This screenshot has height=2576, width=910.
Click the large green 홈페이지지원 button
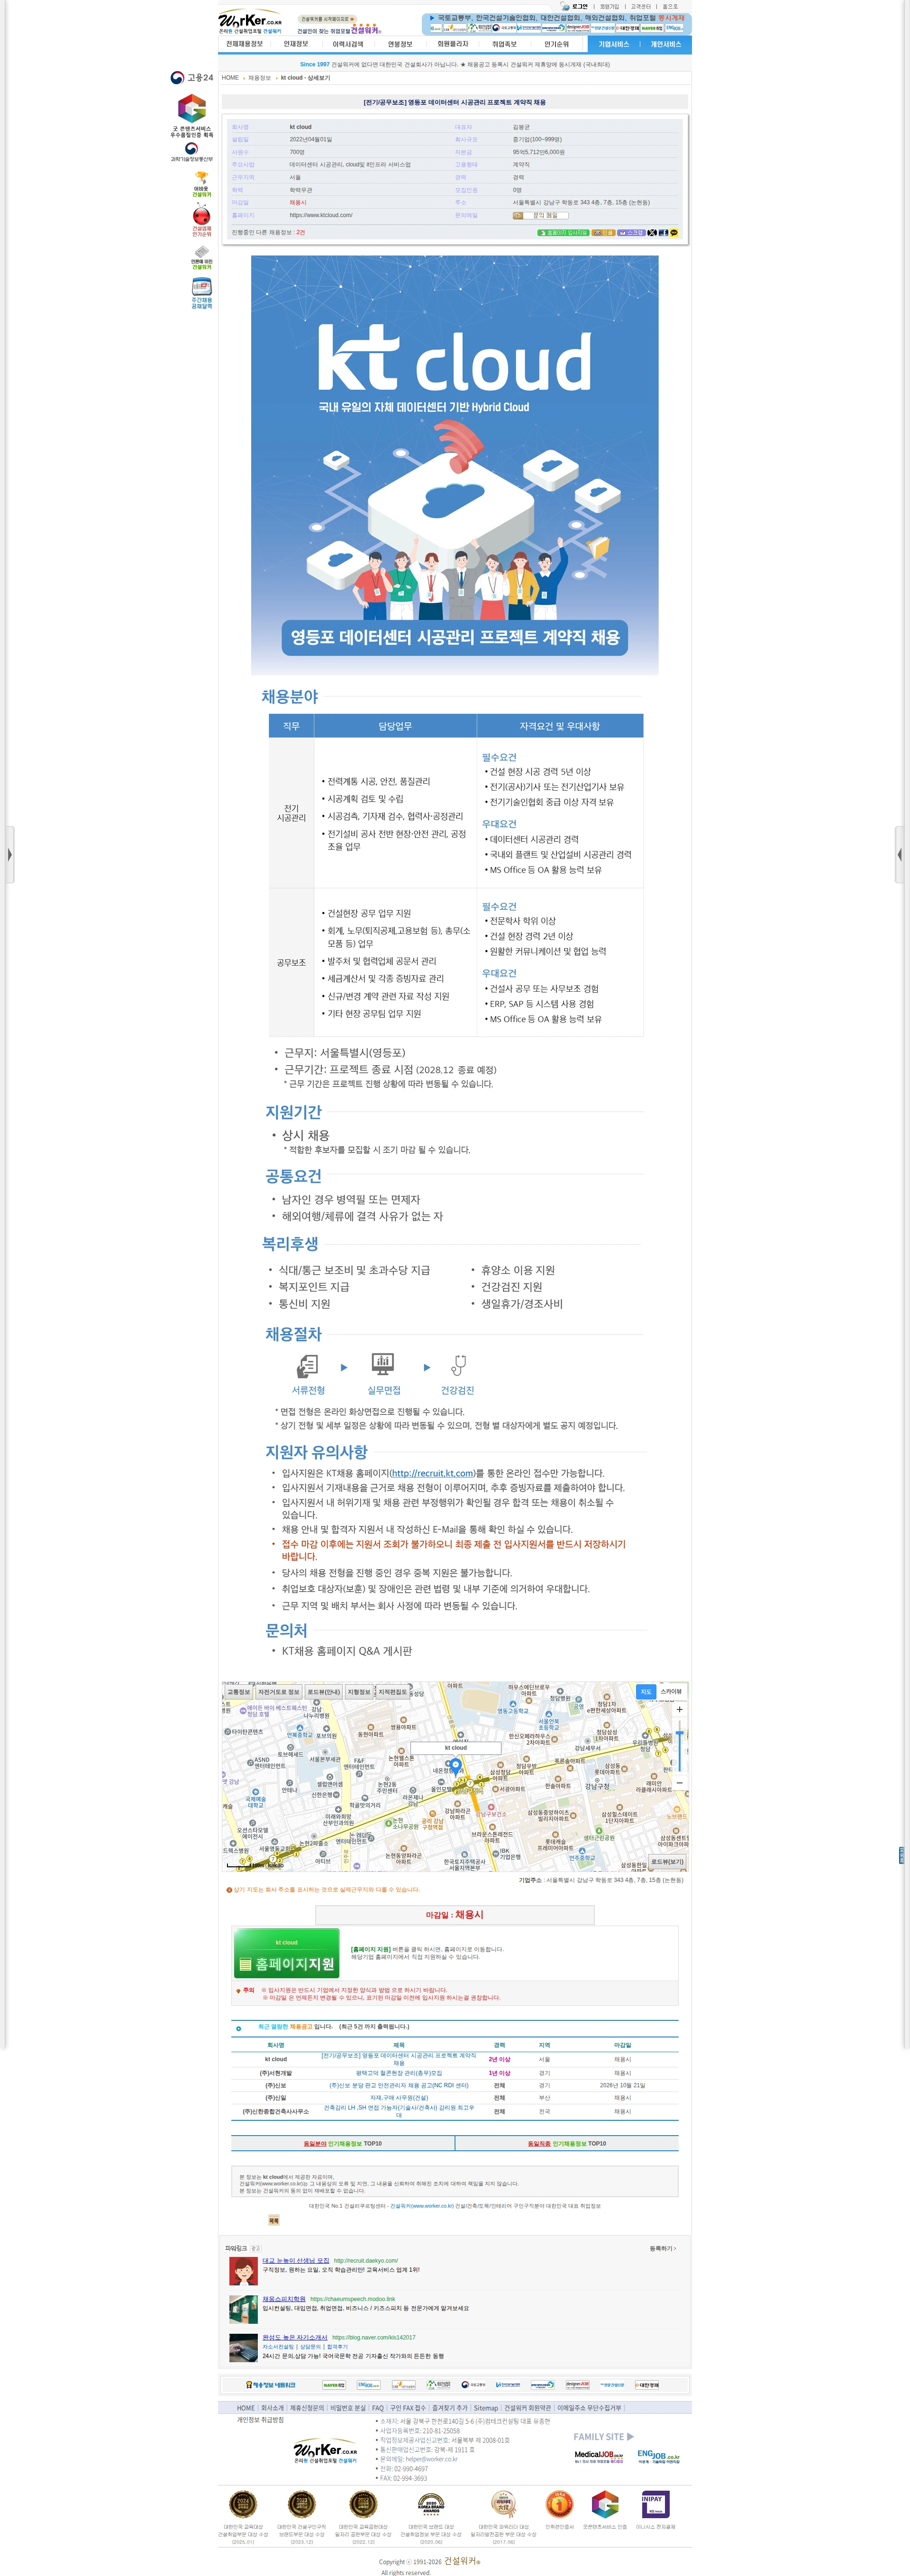pos(287,1954)
